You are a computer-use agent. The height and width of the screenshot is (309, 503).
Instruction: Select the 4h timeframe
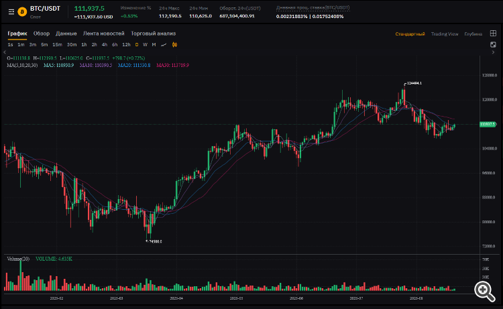105,44
